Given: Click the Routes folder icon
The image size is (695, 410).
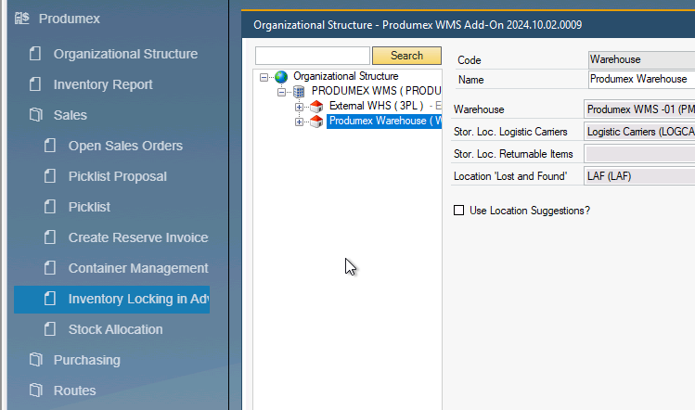Looking at the screenshot, I should (36, 390).
